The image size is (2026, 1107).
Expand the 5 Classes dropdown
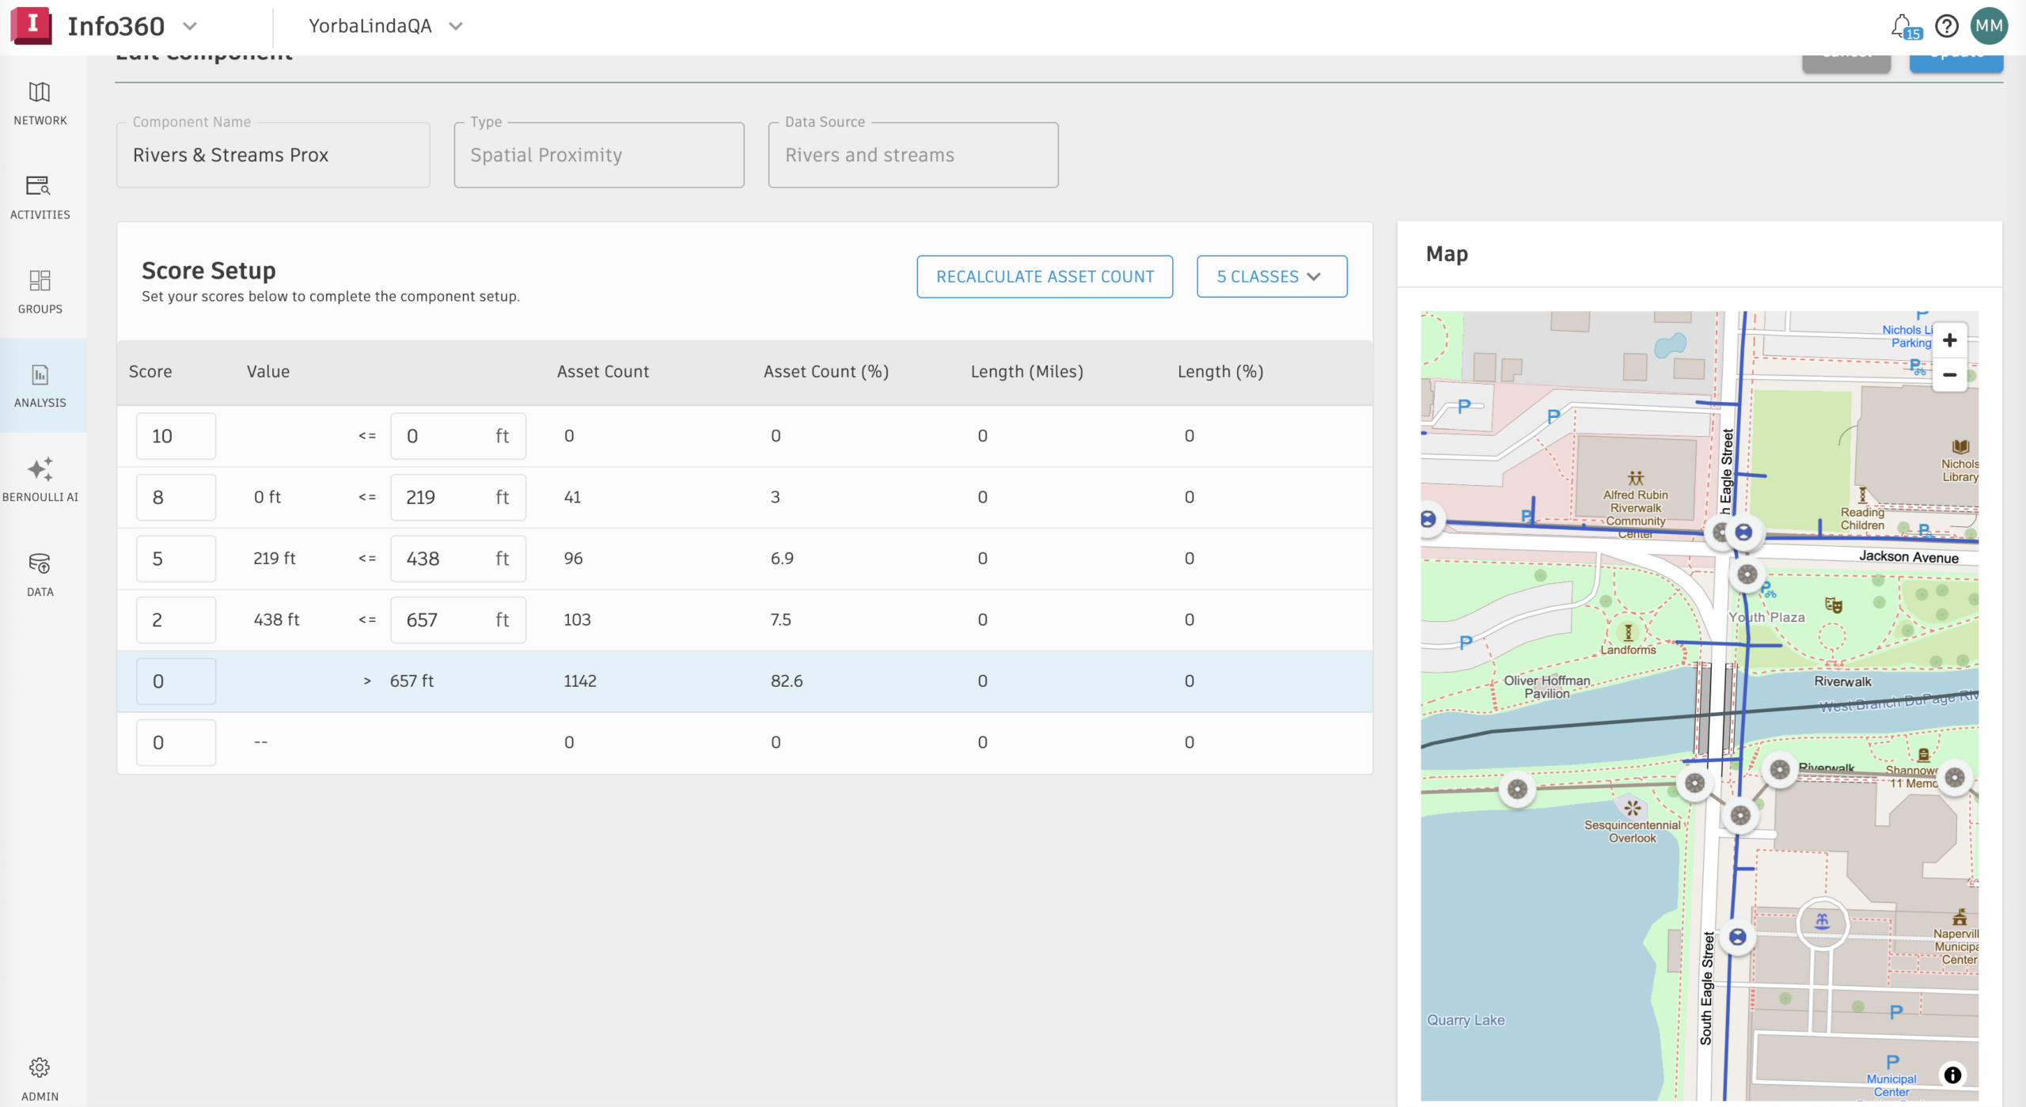click(1271, 277)
